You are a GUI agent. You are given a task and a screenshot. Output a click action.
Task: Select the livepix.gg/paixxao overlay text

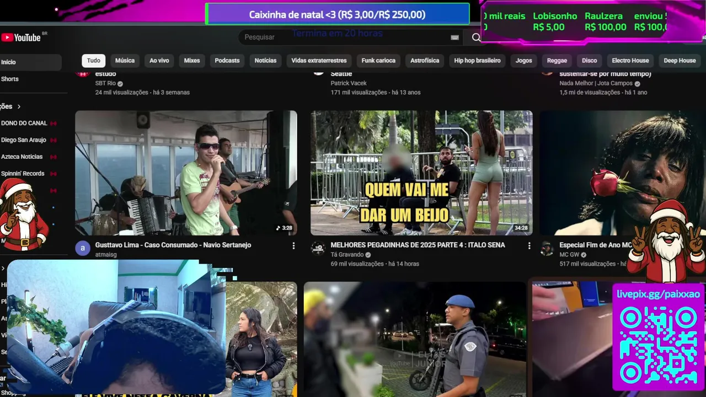point(658,294)
